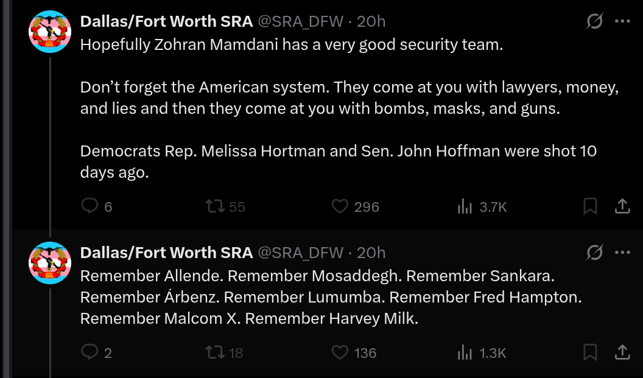
Task: View analytics for the 3.7K views tweet
Action: pyautogui.click(x=465, y=207)
